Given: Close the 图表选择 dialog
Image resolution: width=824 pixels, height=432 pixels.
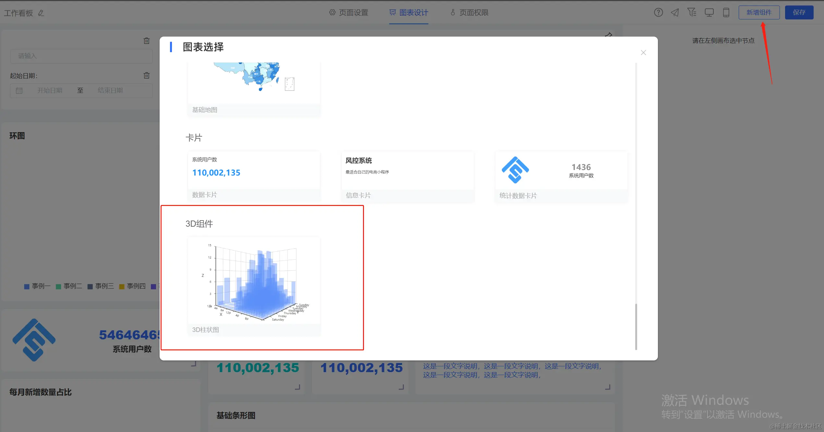Looking at the screenshot, I should coord(643,52).
